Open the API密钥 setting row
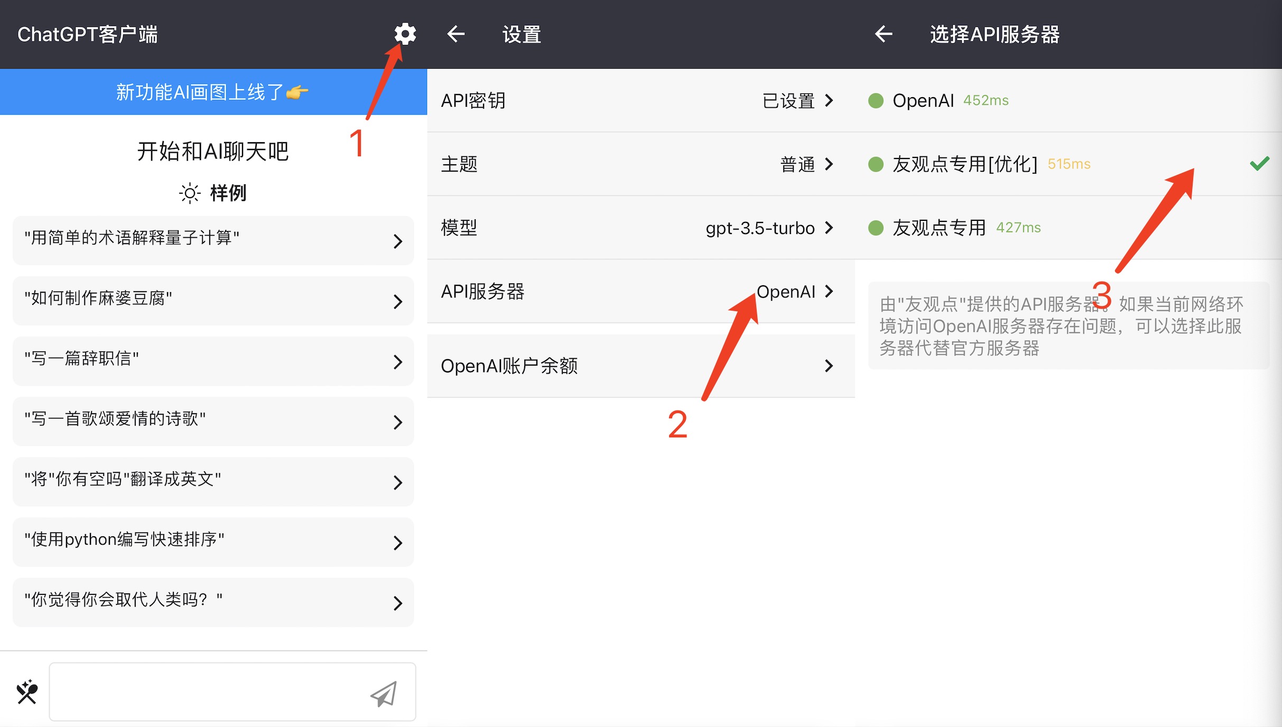 pyautogui.click(x=641, y=100)
